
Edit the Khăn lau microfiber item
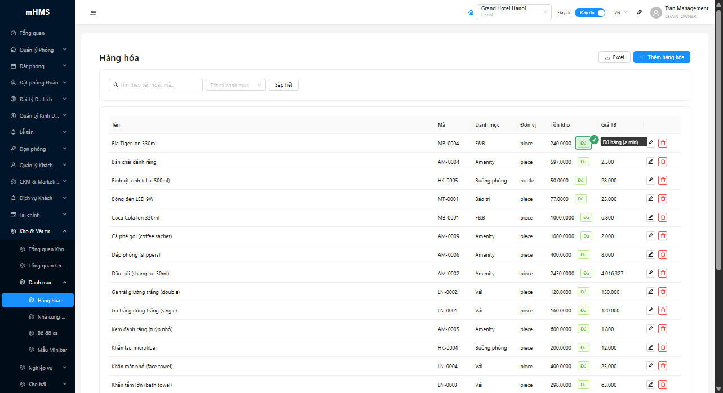tap(650, 347)
